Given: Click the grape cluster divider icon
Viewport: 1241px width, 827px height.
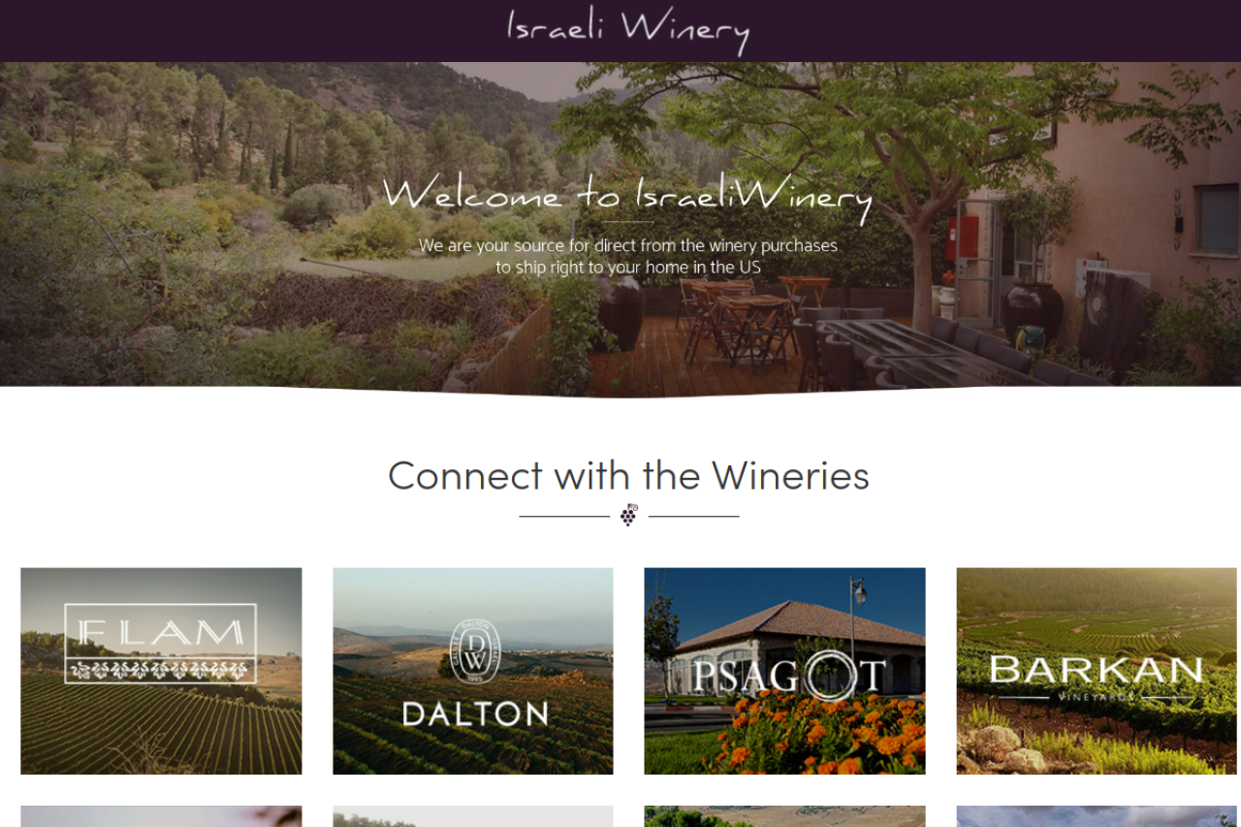Looking at the screenshot, I should 629,515.
